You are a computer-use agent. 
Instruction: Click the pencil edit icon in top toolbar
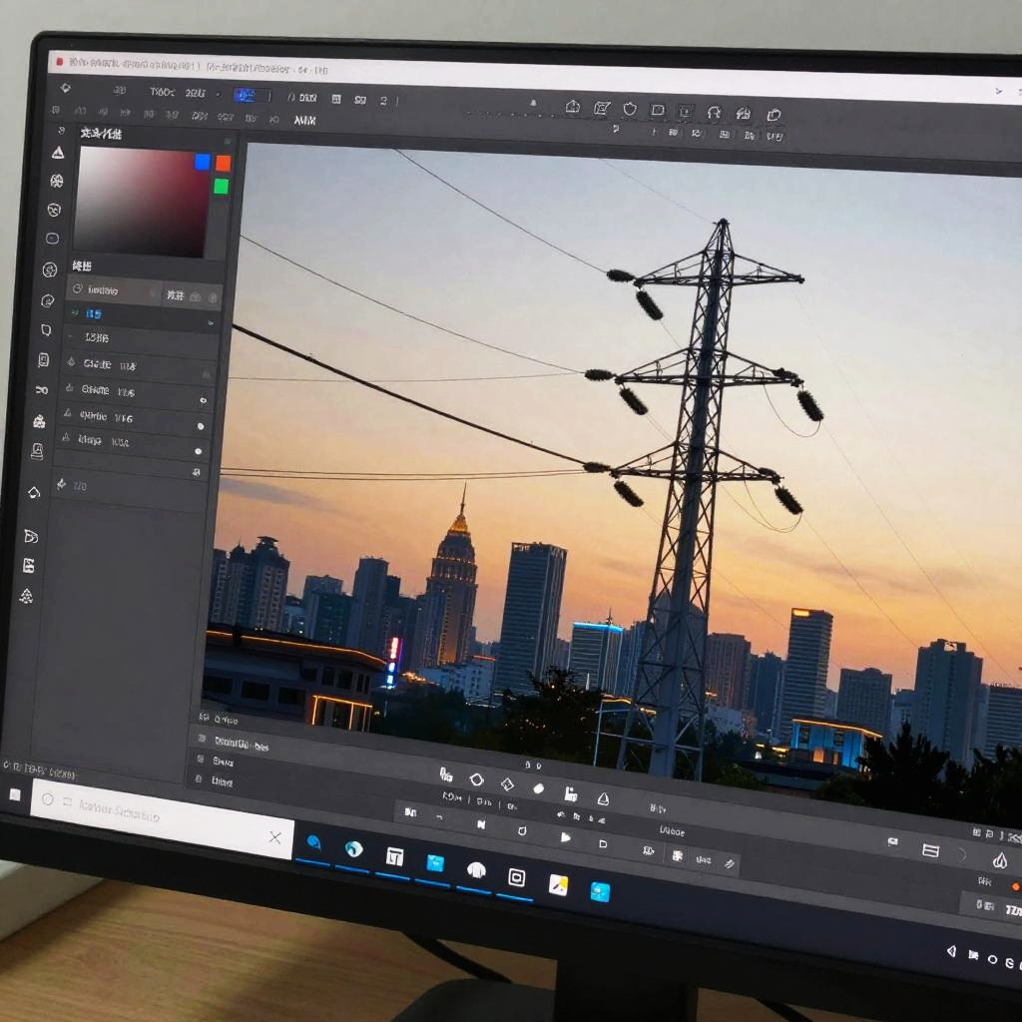click(602, 108)
